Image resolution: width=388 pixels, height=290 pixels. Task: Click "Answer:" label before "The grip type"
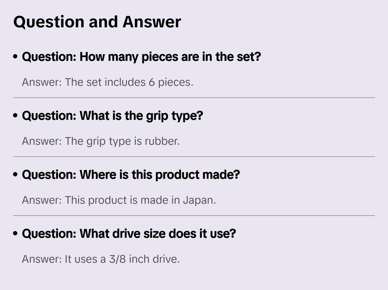click(42, 141)
